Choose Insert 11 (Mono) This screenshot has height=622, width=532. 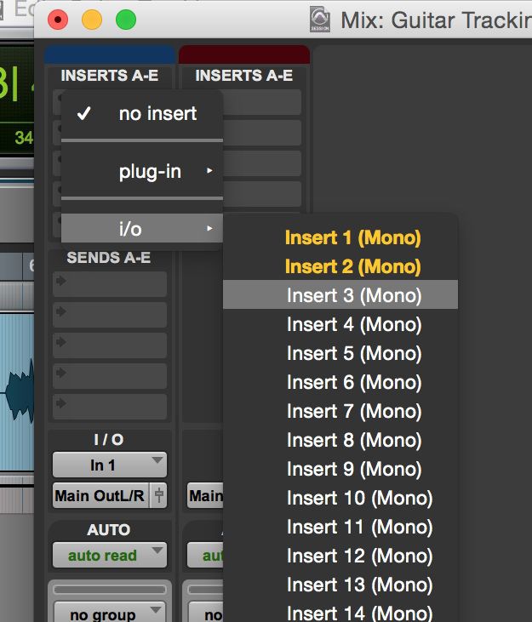340,528
